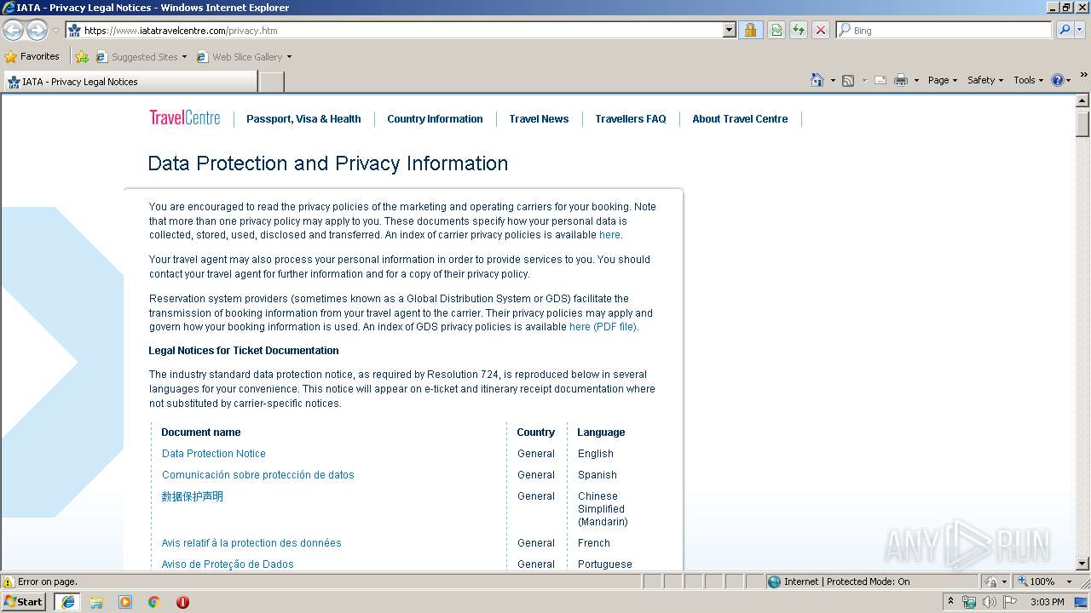This screenshot has height=613, width=1091.
Task: Click the TravelCentre logo
Action: tap(185, 117)
